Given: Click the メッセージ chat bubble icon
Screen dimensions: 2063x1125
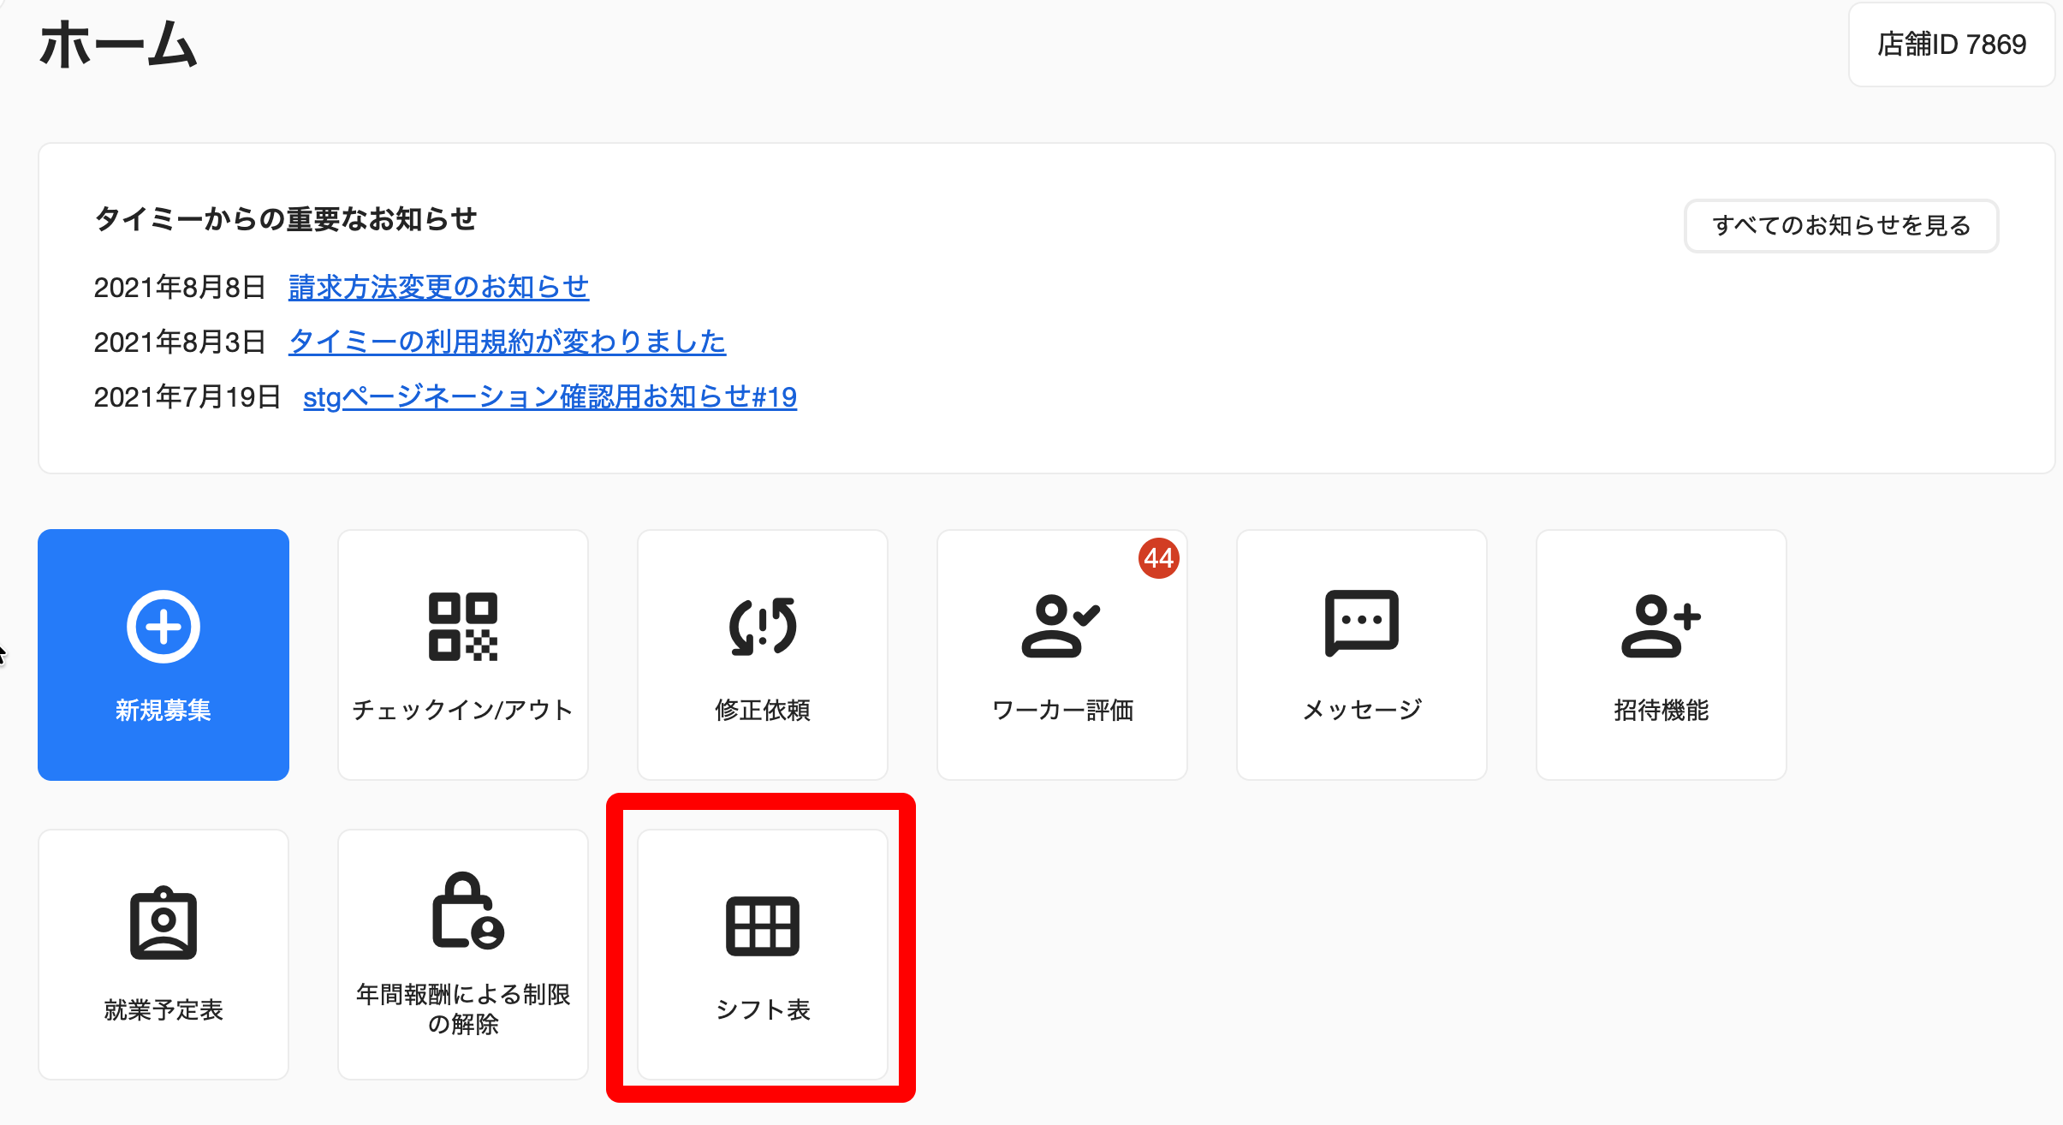Looking at the screenshot, I should click(1362, 624).
